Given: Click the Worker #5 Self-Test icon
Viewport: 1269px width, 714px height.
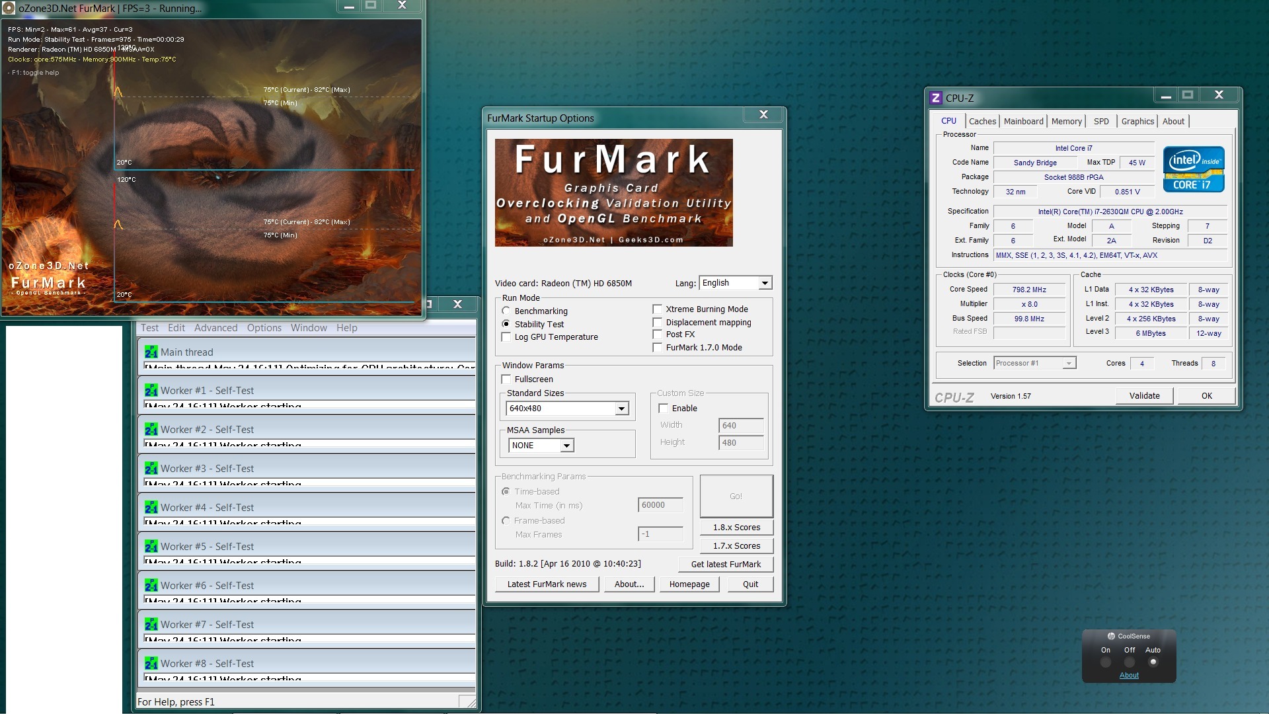Looking at the screenshot, I should (x=151, y=546).
